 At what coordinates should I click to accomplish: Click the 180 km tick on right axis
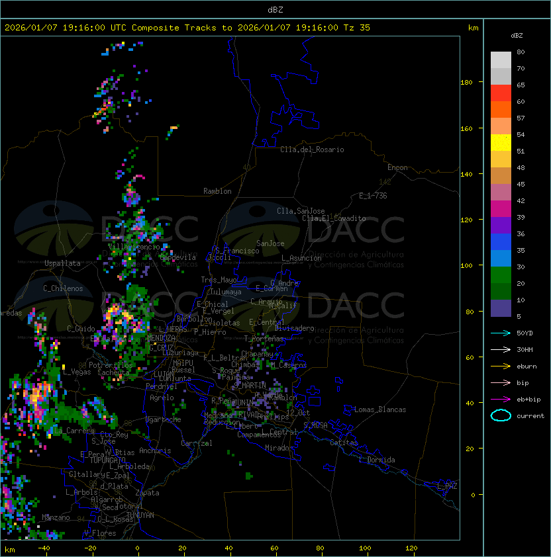click(x=466, y=82)
